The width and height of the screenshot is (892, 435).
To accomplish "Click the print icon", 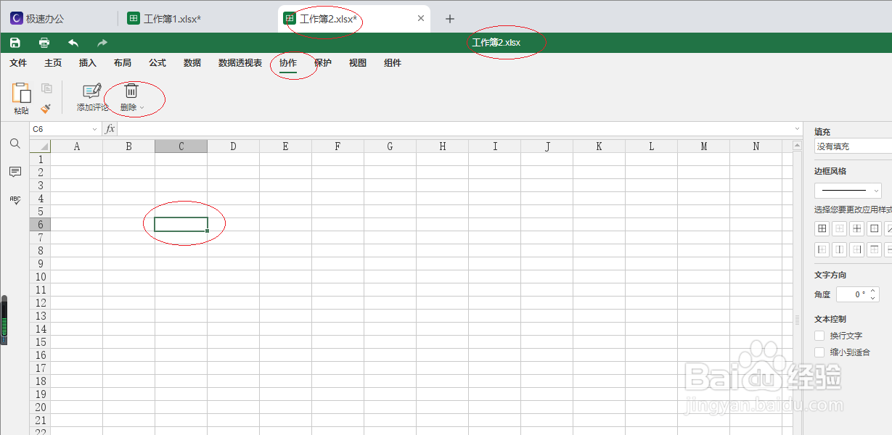I will 44,43.
